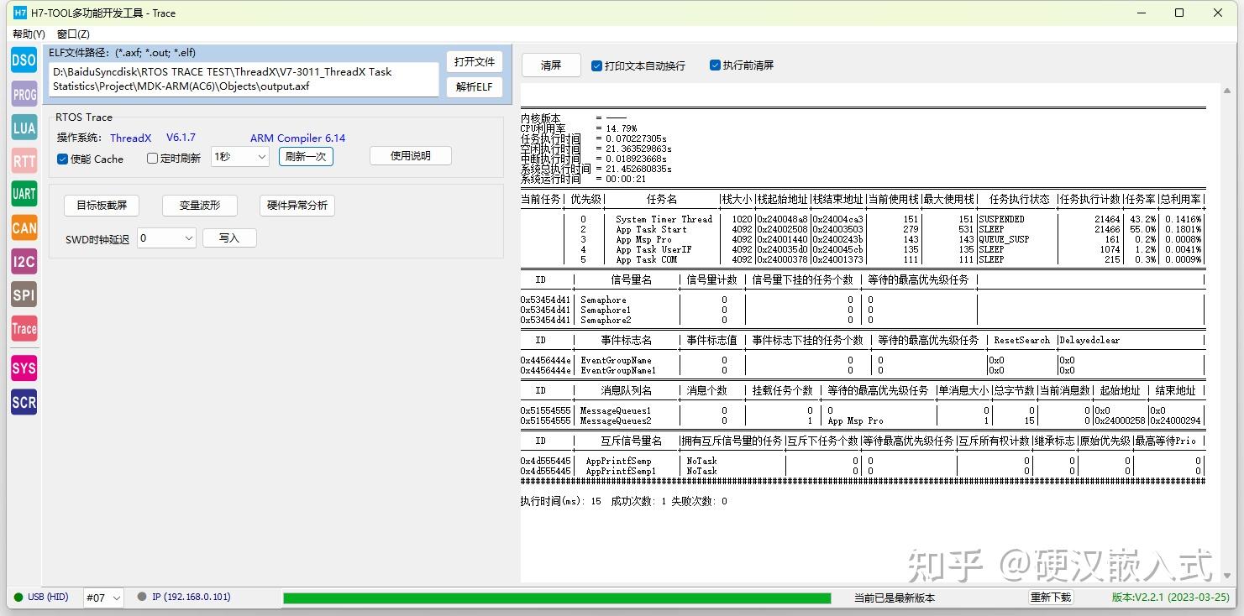Viewport: 1244px width, 616px height.
Task: Click the App Task Start row
Action: point(863,229)
